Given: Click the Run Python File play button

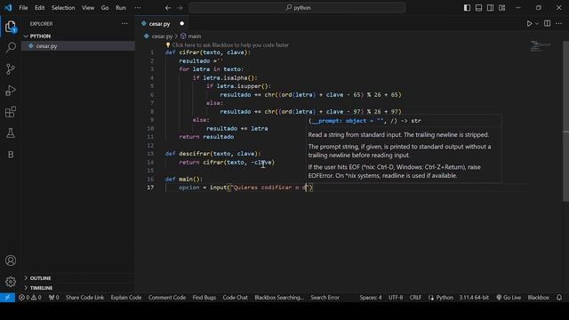Looking at the screenshot, I should coord(529,24).
